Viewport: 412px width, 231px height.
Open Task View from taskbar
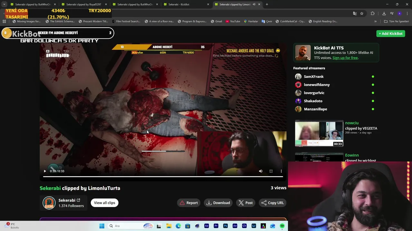click(159, 226)
